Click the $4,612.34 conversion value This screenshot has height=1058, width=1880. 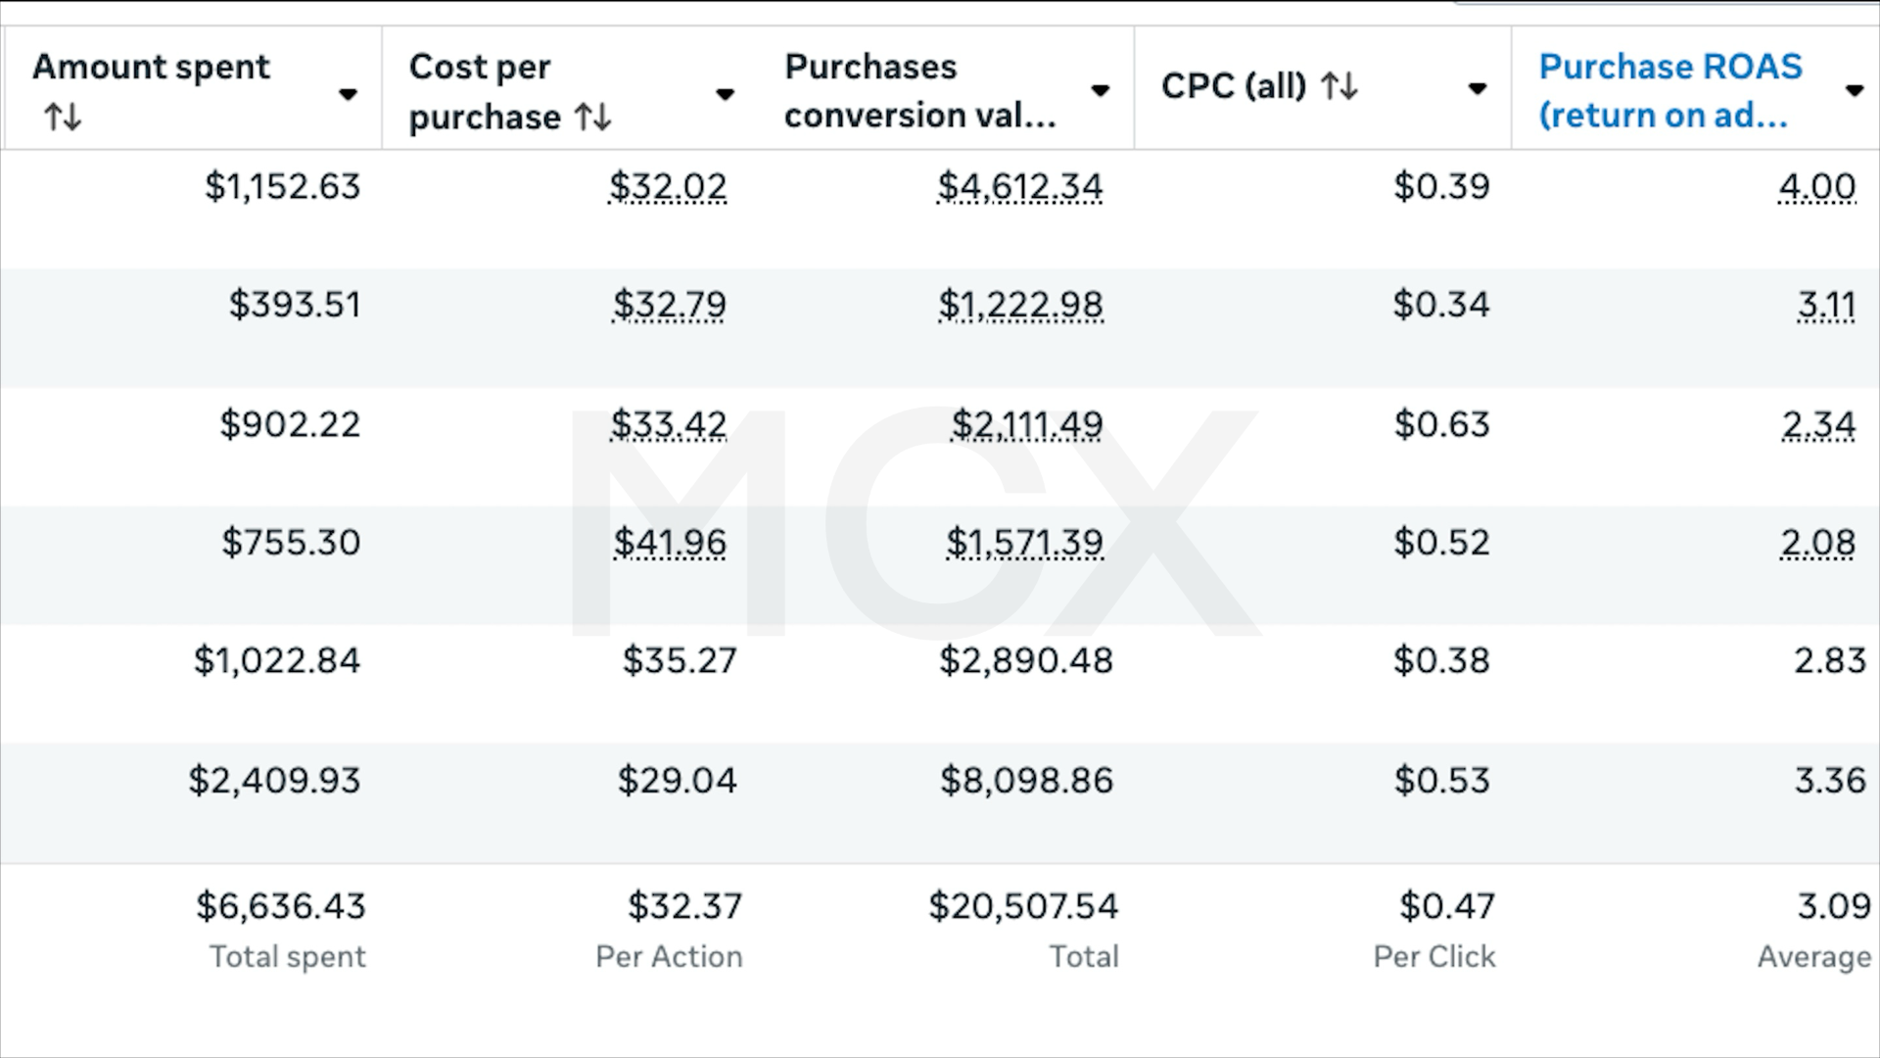click(1020, 186)
